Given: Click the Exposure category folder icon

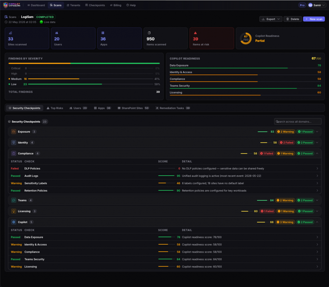Looking at the screenshot, I should (x=13, y=132).
